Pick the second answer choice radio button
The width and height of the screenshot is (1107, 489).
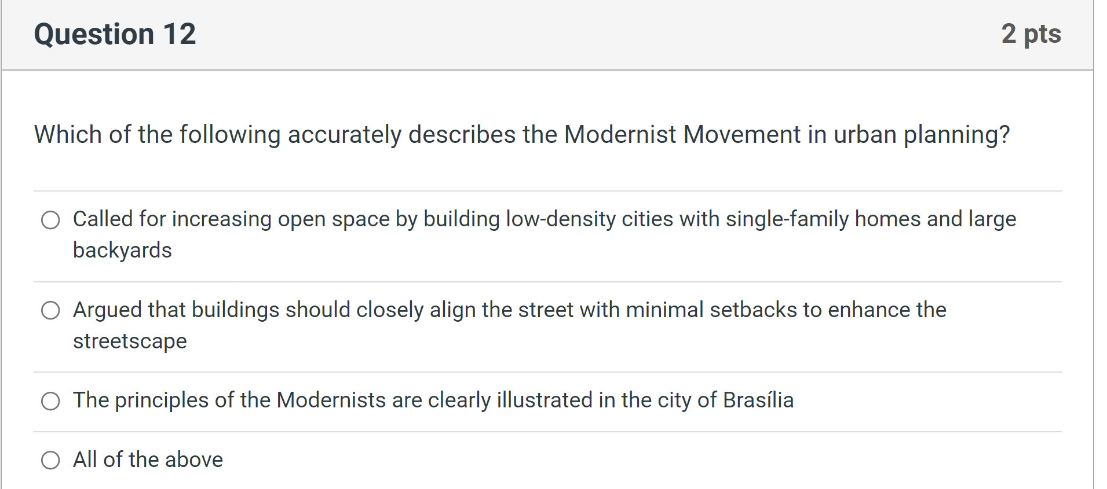click(x=51, y=311)
